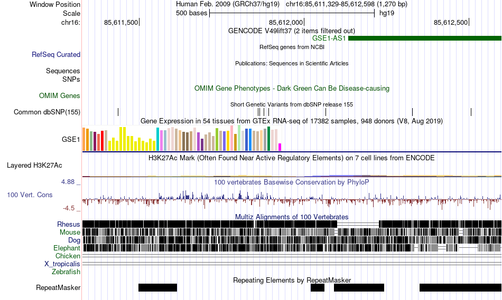This screenshot has width=502, height=300.
Task: Open 'Publications: Sequences in Scientific Articles' title
Action: [x=292, y=63]
